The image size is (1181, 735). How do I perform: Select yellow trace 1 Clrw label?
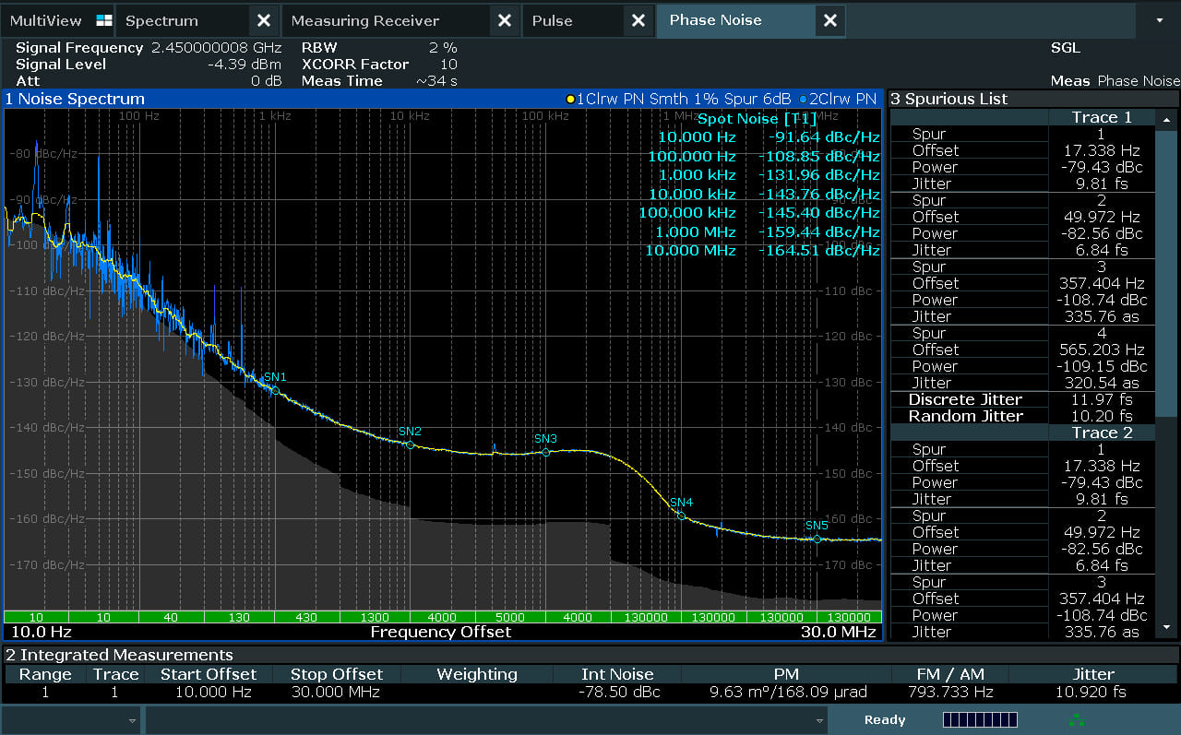pos(677,99)
